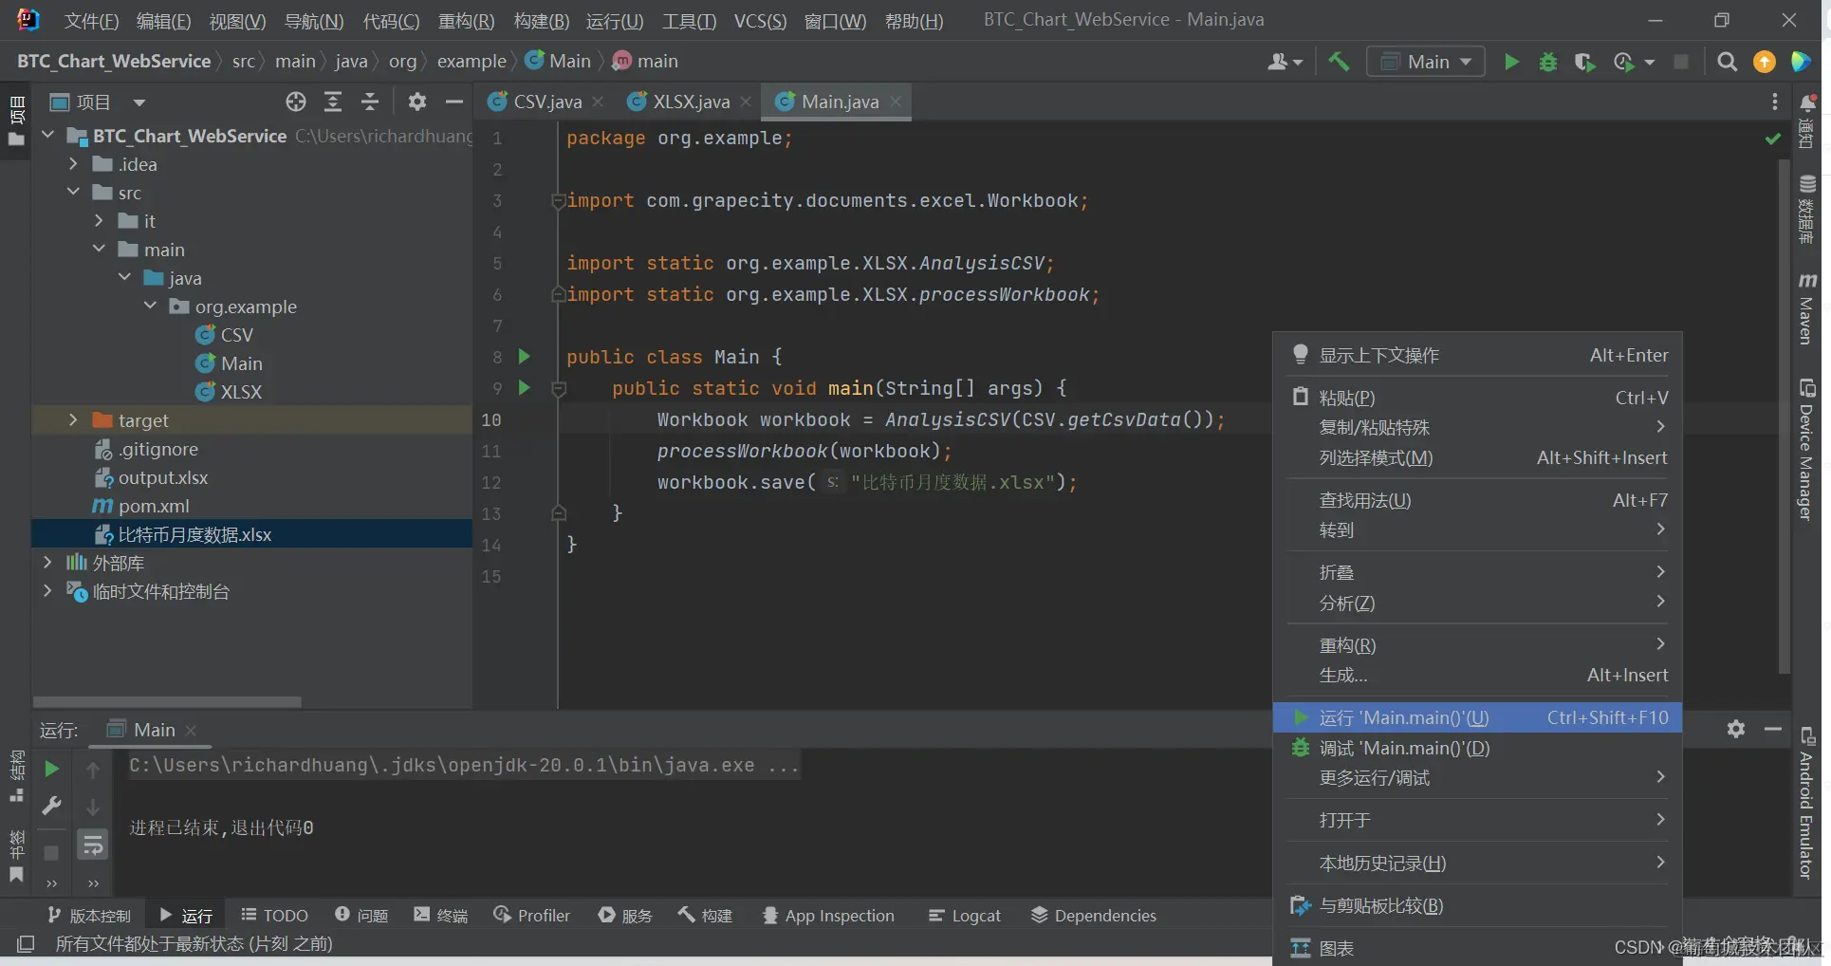Collapse all in project tree

pos(370,102)
